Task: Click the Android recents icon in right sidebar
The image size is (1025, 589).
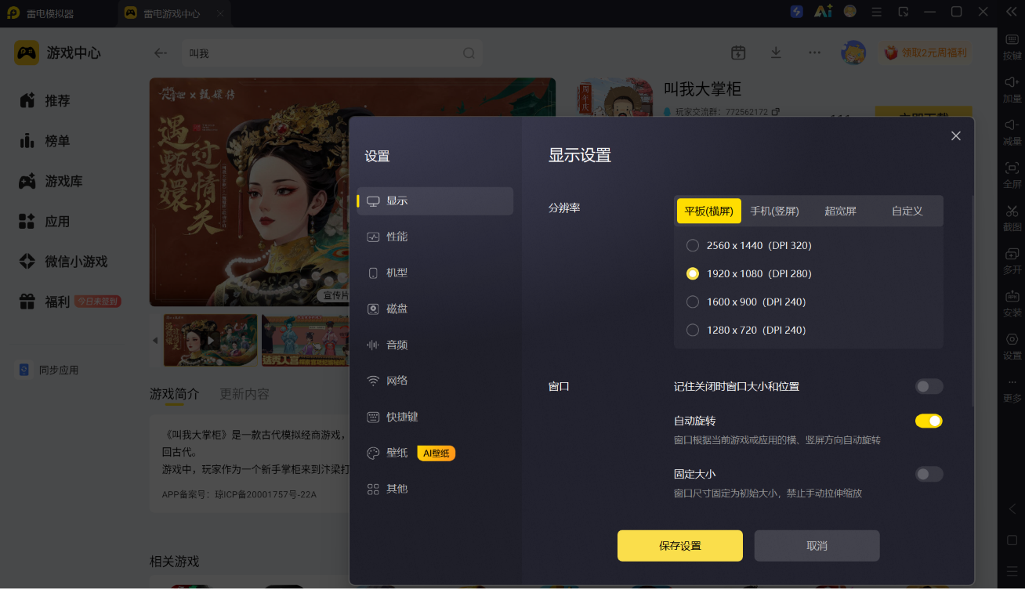Action: 1012,571
